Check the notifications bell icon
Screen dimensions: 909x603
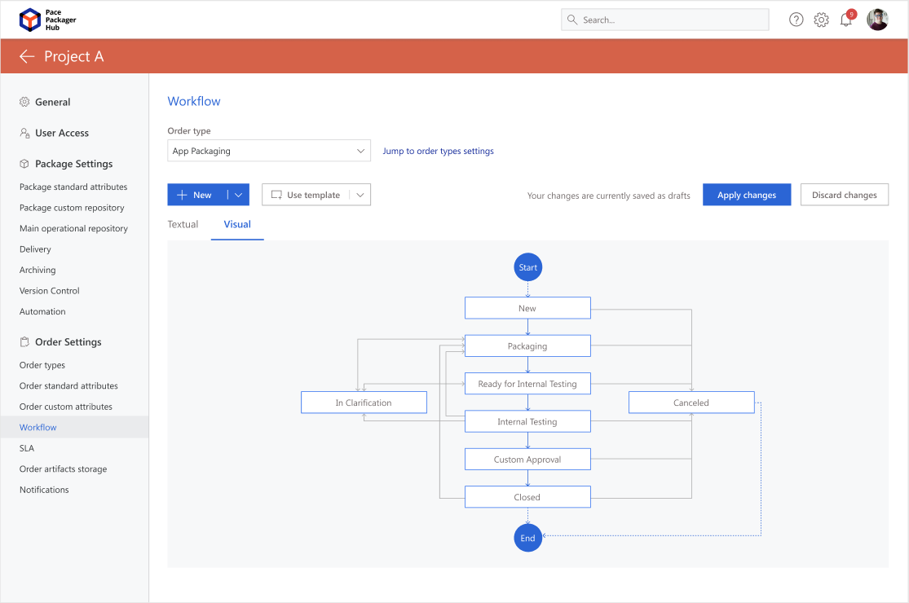tap(846, 20)
